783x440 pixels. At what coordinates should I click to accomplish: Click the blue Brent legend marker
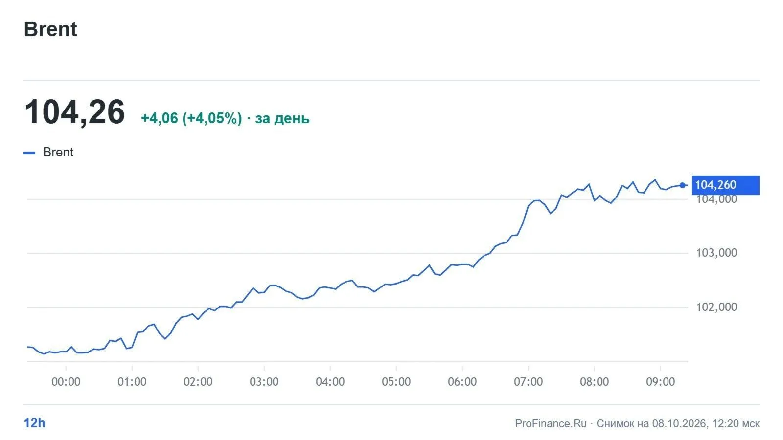click(29, 153)
